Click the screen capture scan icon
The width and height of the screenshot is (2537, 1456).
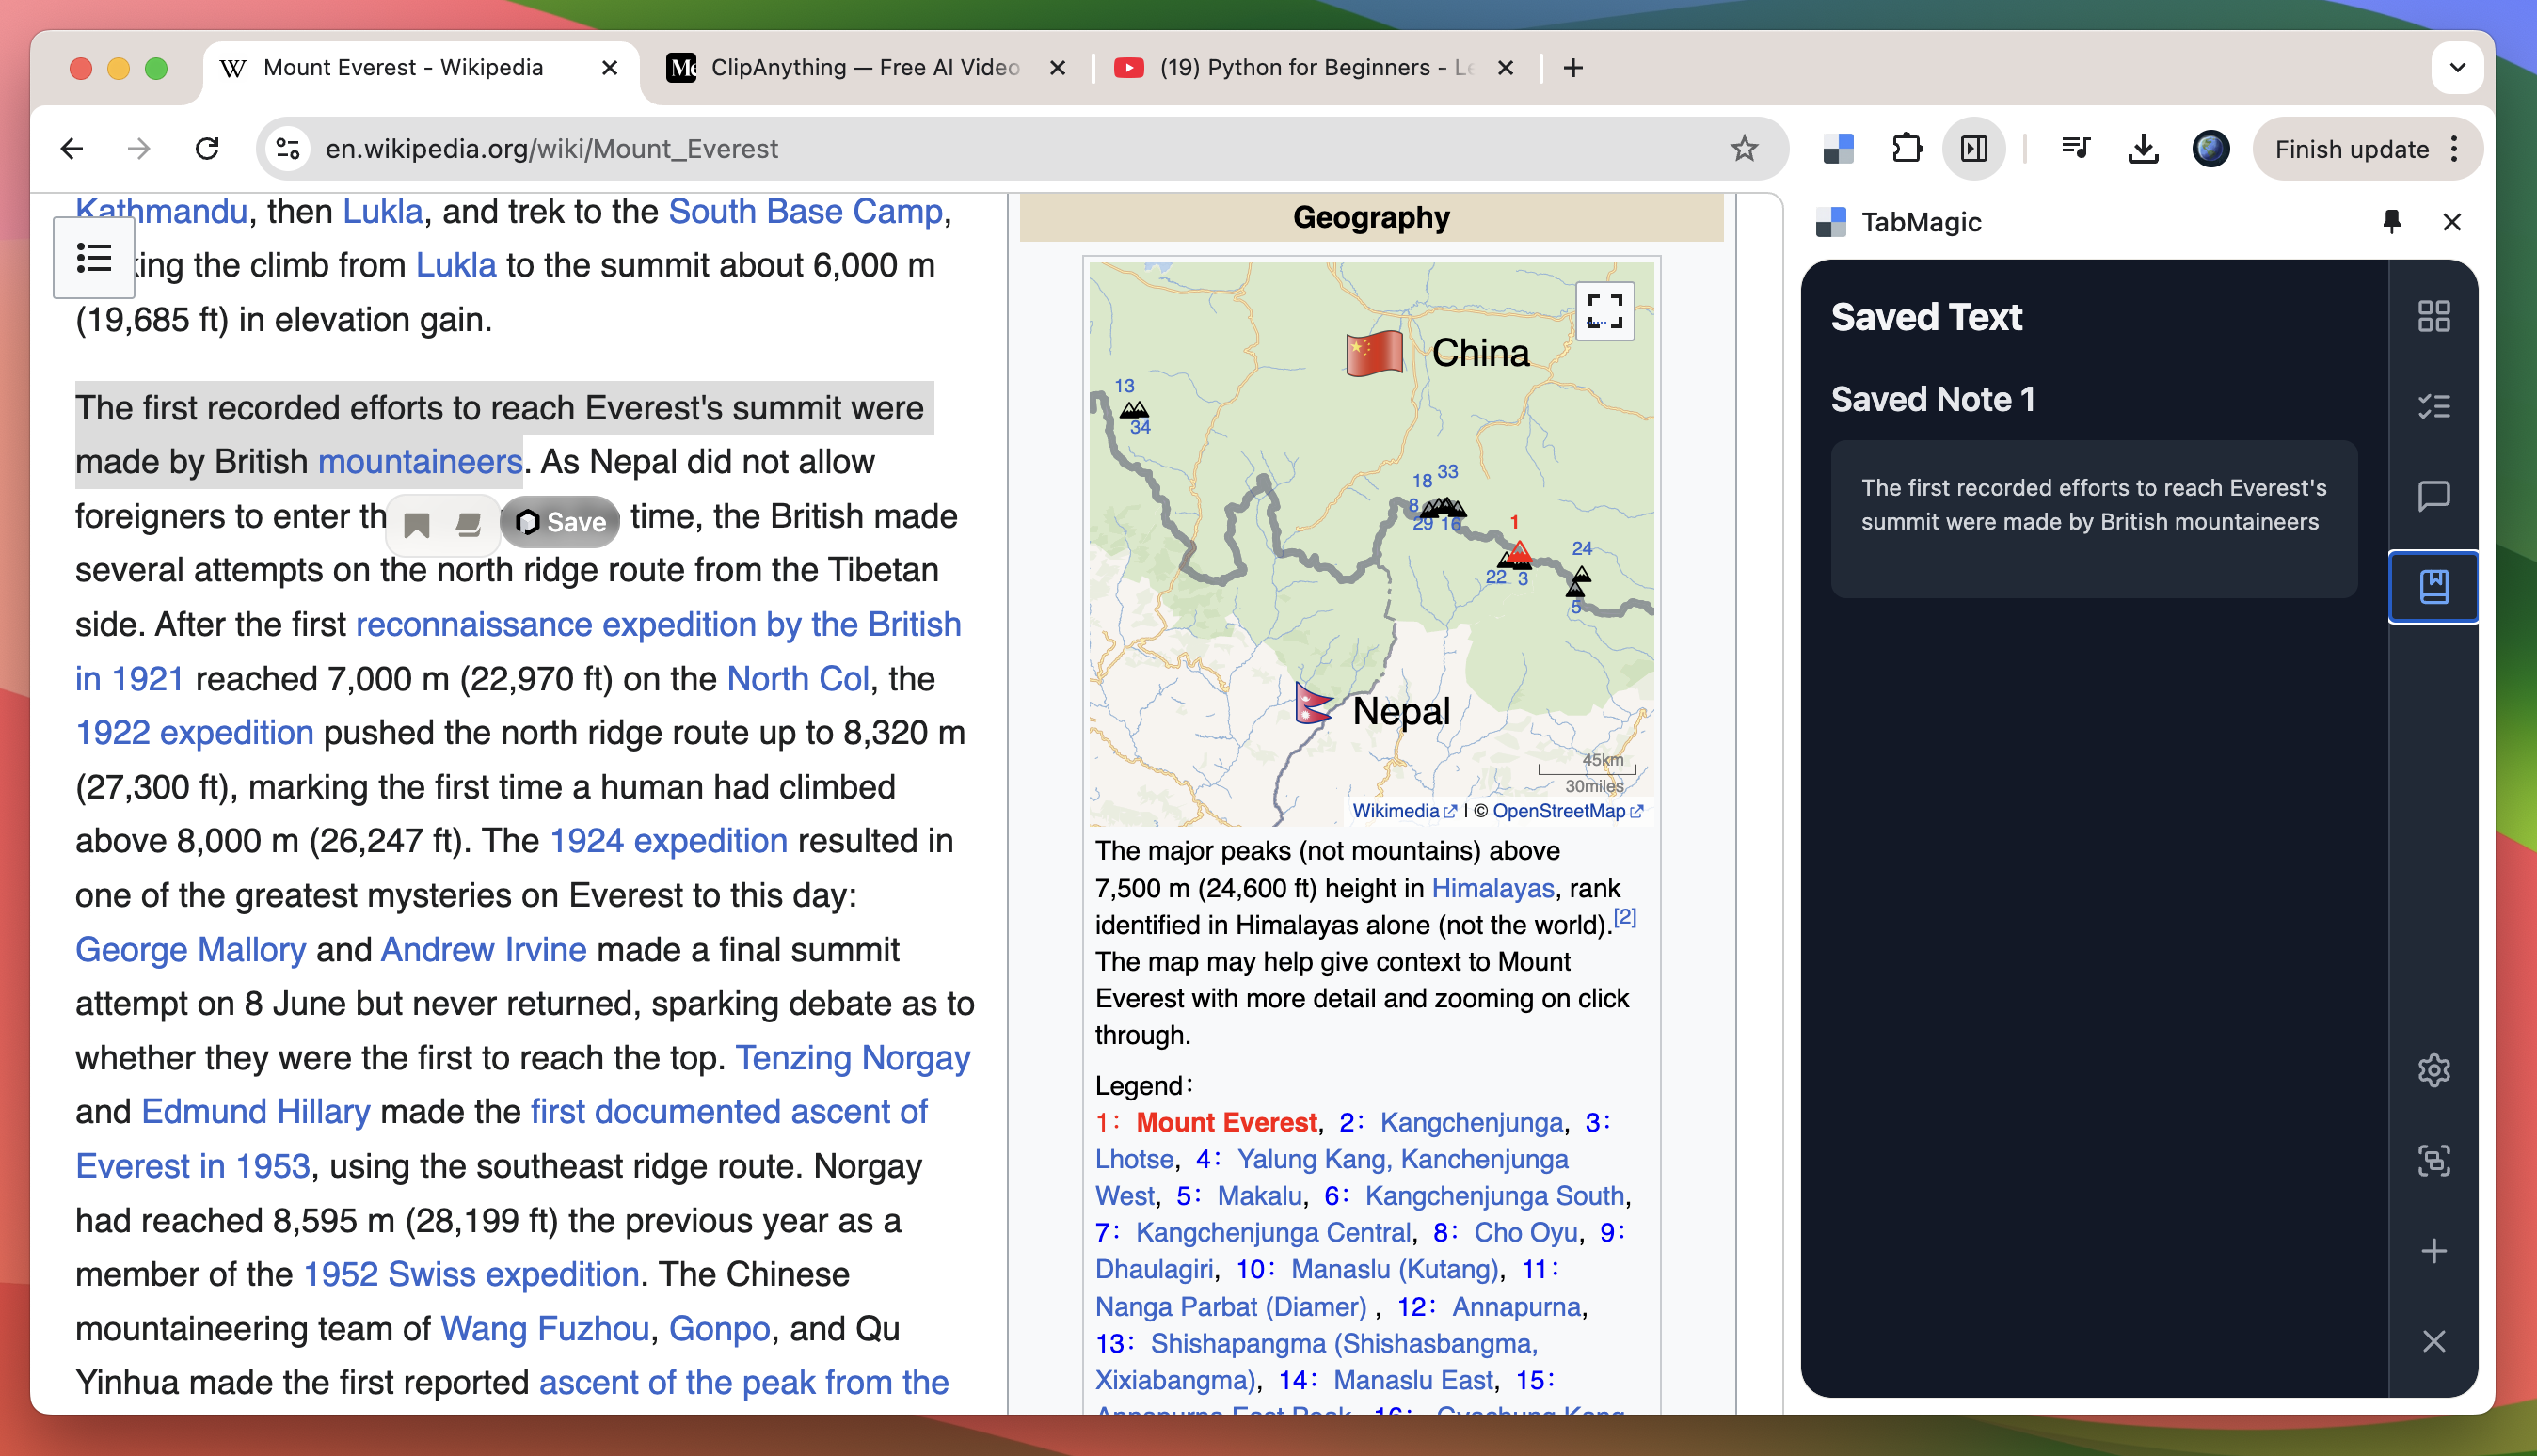click(2433, 1161)
